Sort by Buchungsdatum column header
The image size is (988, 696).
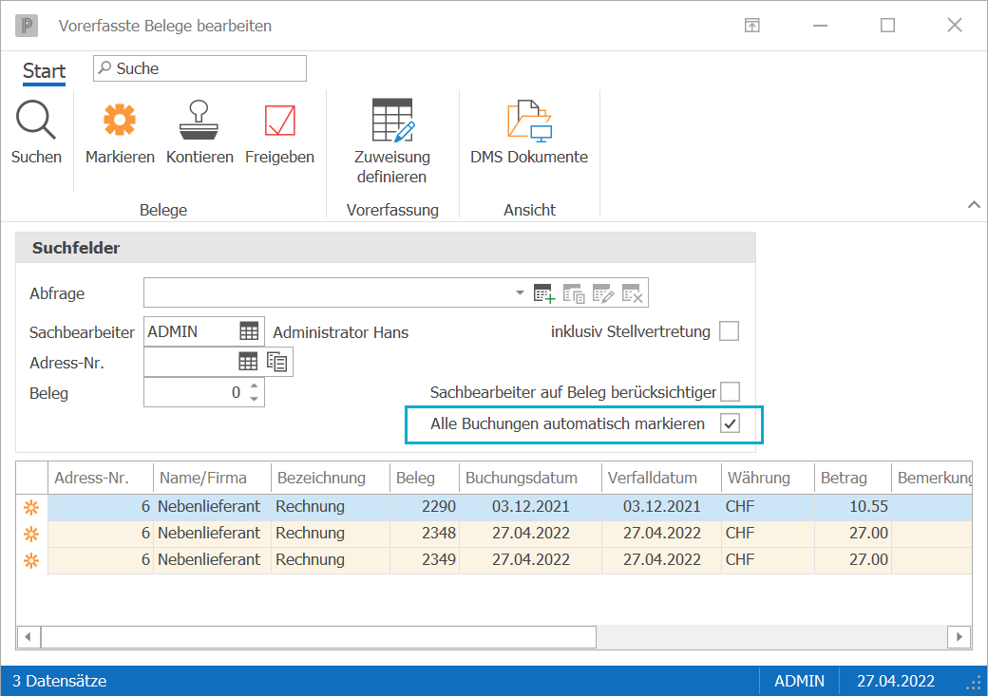530,478
